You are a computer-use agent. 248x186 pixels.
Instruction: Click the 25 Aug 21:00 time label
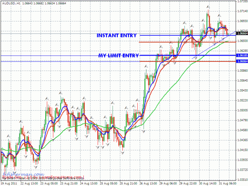129,184
